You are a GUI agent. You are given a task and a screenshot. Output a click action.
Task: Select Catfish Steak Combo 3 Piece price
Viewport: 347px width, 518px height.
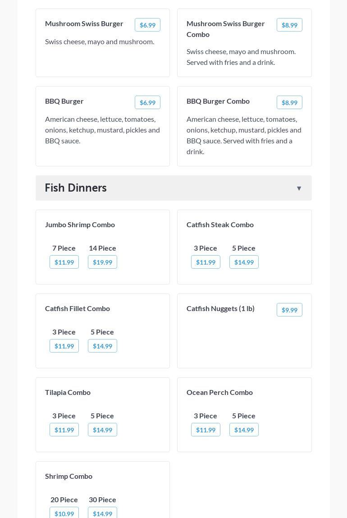click(205, 262)
